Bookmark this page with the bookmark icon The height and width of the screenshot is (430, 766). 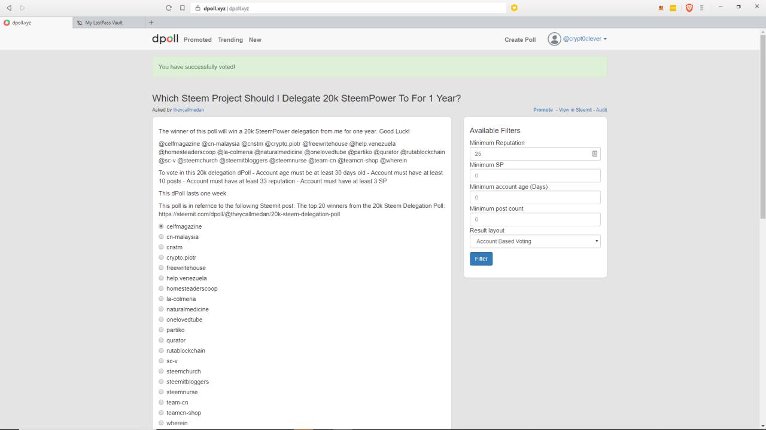click(x=183, y=8)
